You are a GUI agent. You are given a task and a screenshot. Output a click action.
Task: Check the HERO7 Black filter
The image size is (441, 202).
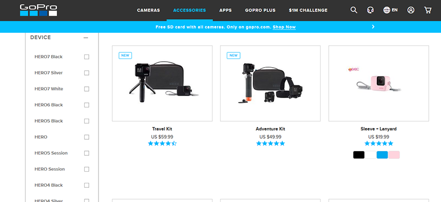87,57
